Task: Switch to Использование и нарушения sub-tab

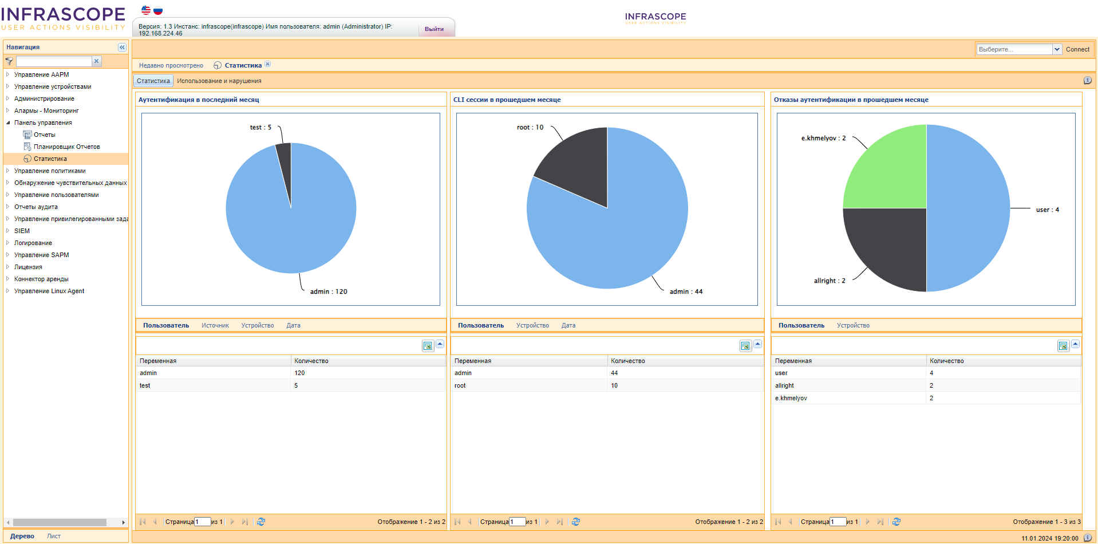Action: click(219, 81)
